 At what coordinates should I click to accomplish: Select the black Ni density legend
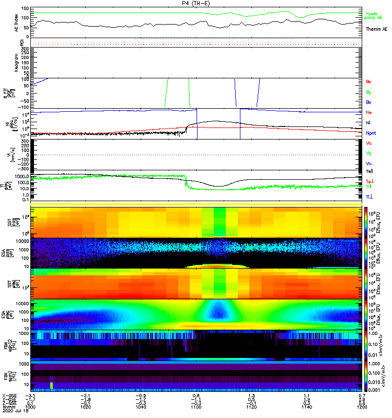pyautogui.click(x=368, y=123)
